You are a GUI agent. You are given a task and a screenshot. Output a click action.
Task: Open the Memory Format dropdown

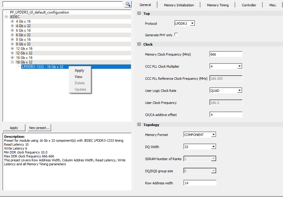[x=213, y=135]
